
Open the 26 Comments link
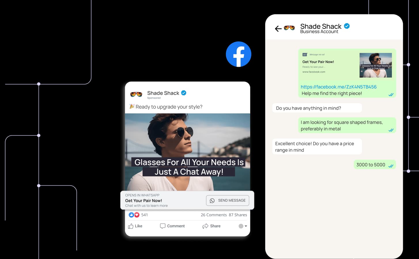tap(214, 215)
